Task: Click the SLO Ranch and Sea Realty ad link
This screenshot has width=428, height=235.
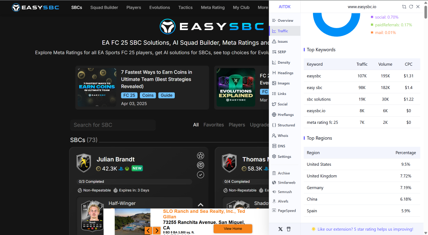Action: 204,214
